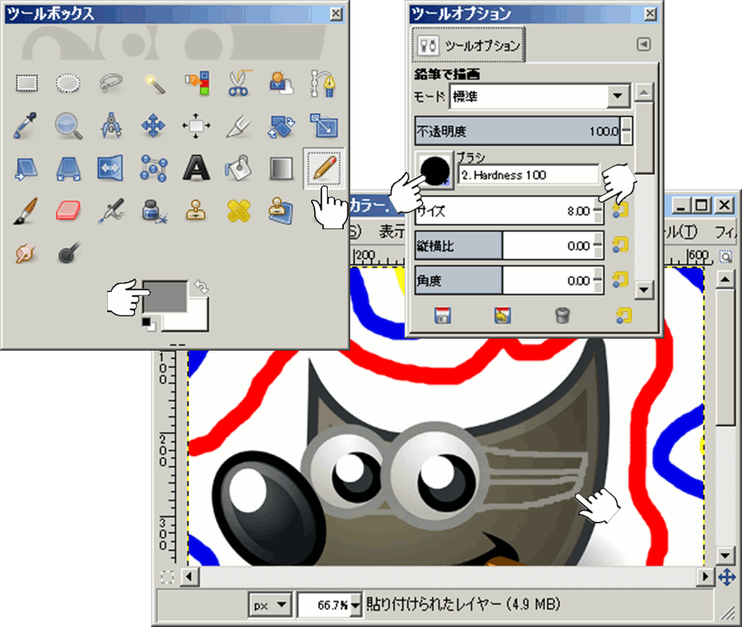The height and width of the screenshot is (627, 742).
Task: Swap foreground and background colors
Action: (202, 287)
